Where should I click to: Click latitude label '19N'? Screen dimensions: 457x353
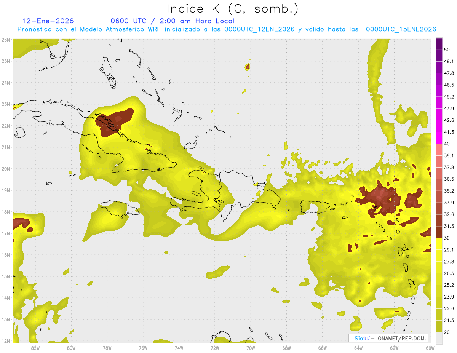pos(6,190)
